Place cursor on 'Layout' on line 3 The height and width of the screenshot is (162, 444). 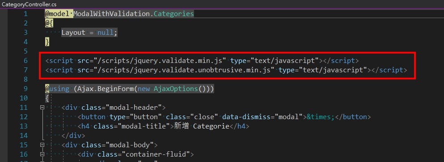(x=73, y=33)
